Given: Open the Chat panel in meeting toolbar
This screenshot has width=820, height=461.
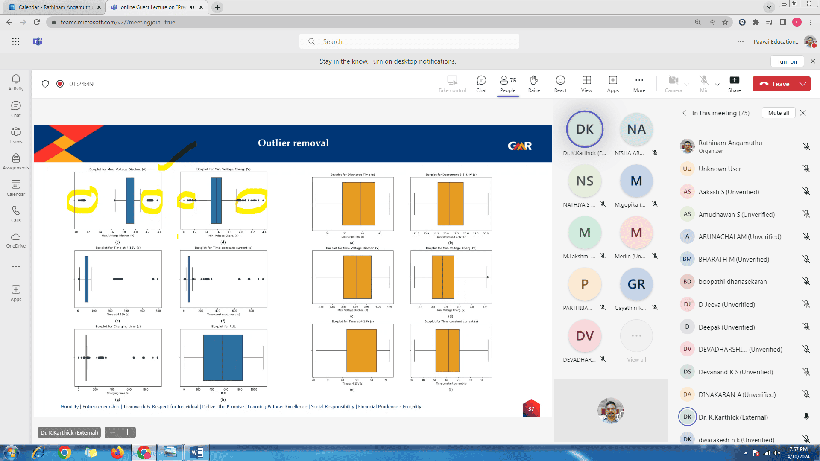Looking at the screenshot, I should click(x=481, y=84).
